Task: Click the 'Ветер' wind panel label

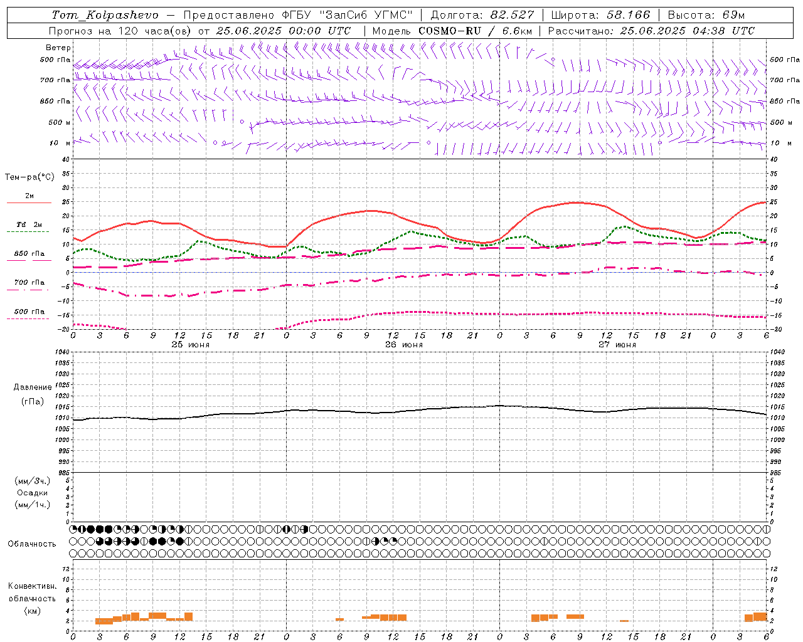Action: pyautogui.click(x=58, y=48)
